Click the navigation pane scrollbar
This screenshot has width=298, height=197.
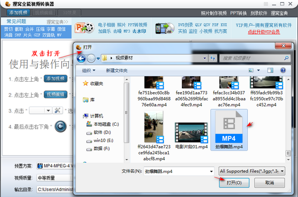click(127, 113)
